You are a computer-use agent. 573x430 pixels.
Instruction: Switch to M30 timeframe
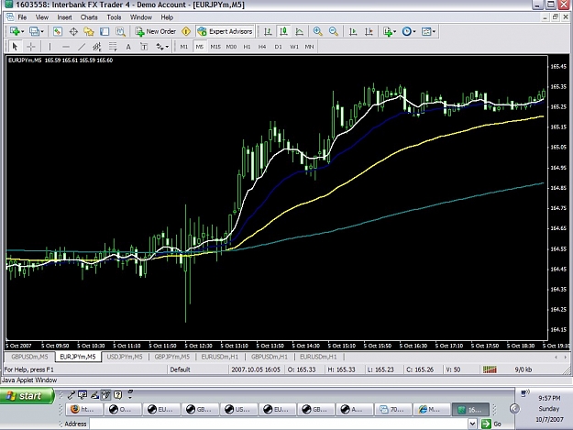click(x=231, y=47)
